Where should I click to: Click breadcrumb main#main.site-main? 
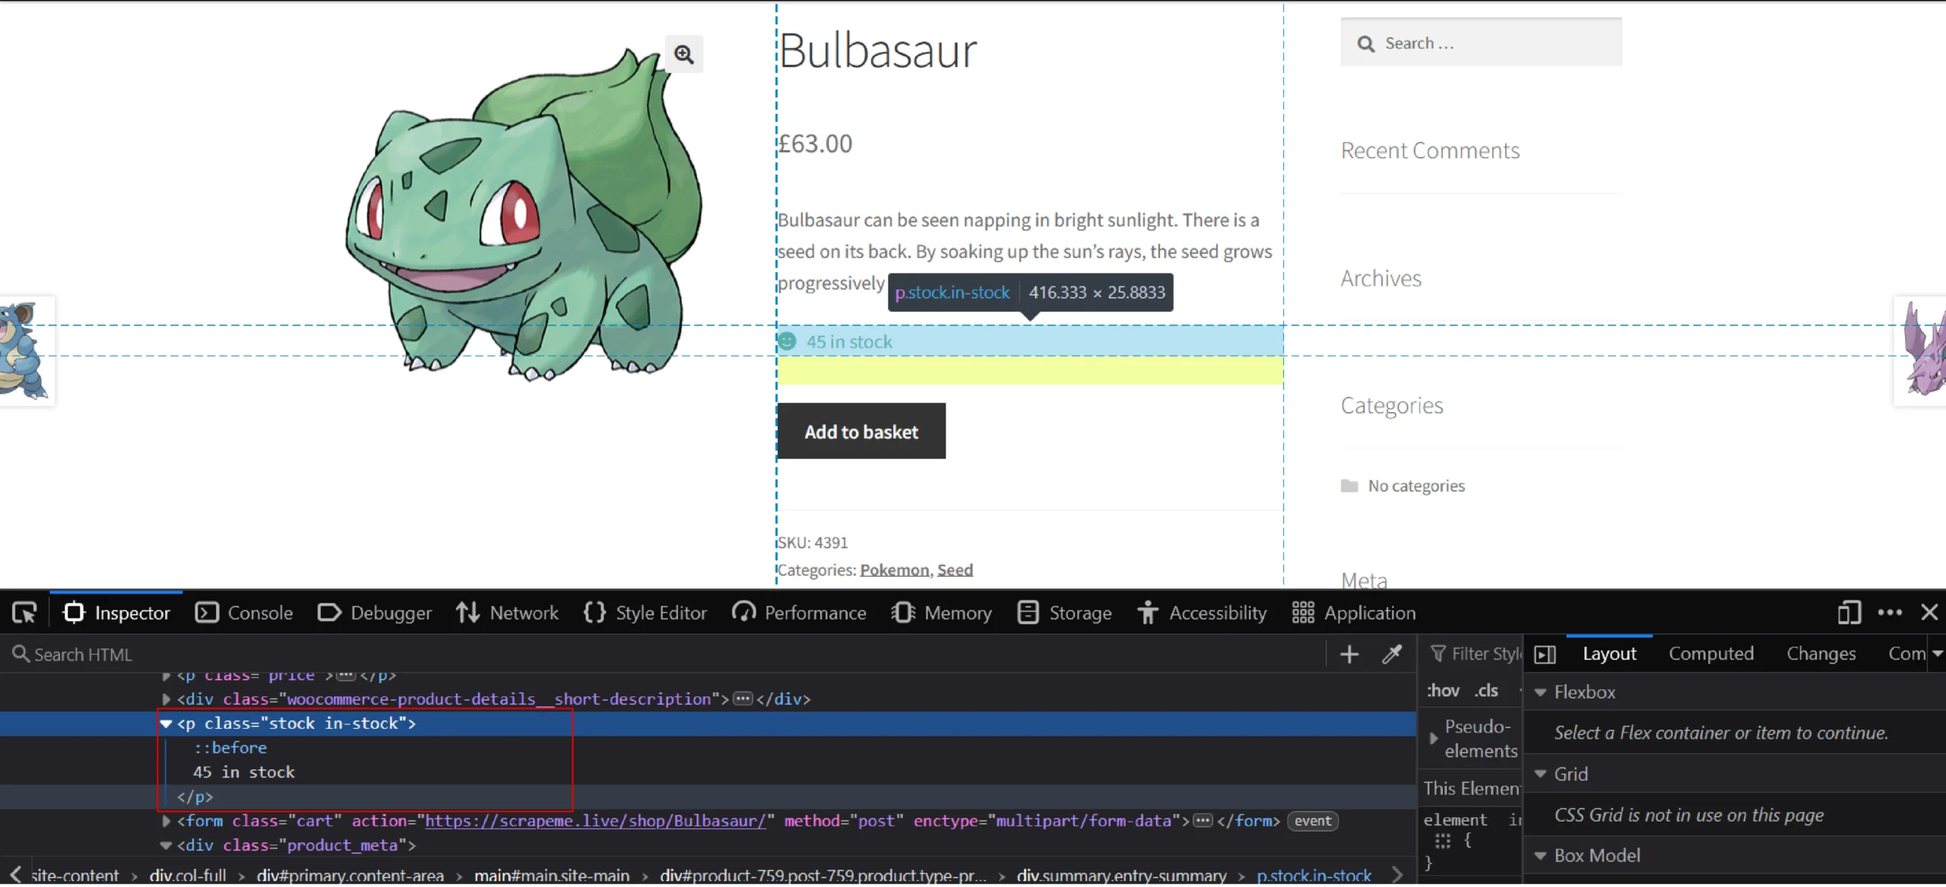pyautogui.click(x=552, y=876)
